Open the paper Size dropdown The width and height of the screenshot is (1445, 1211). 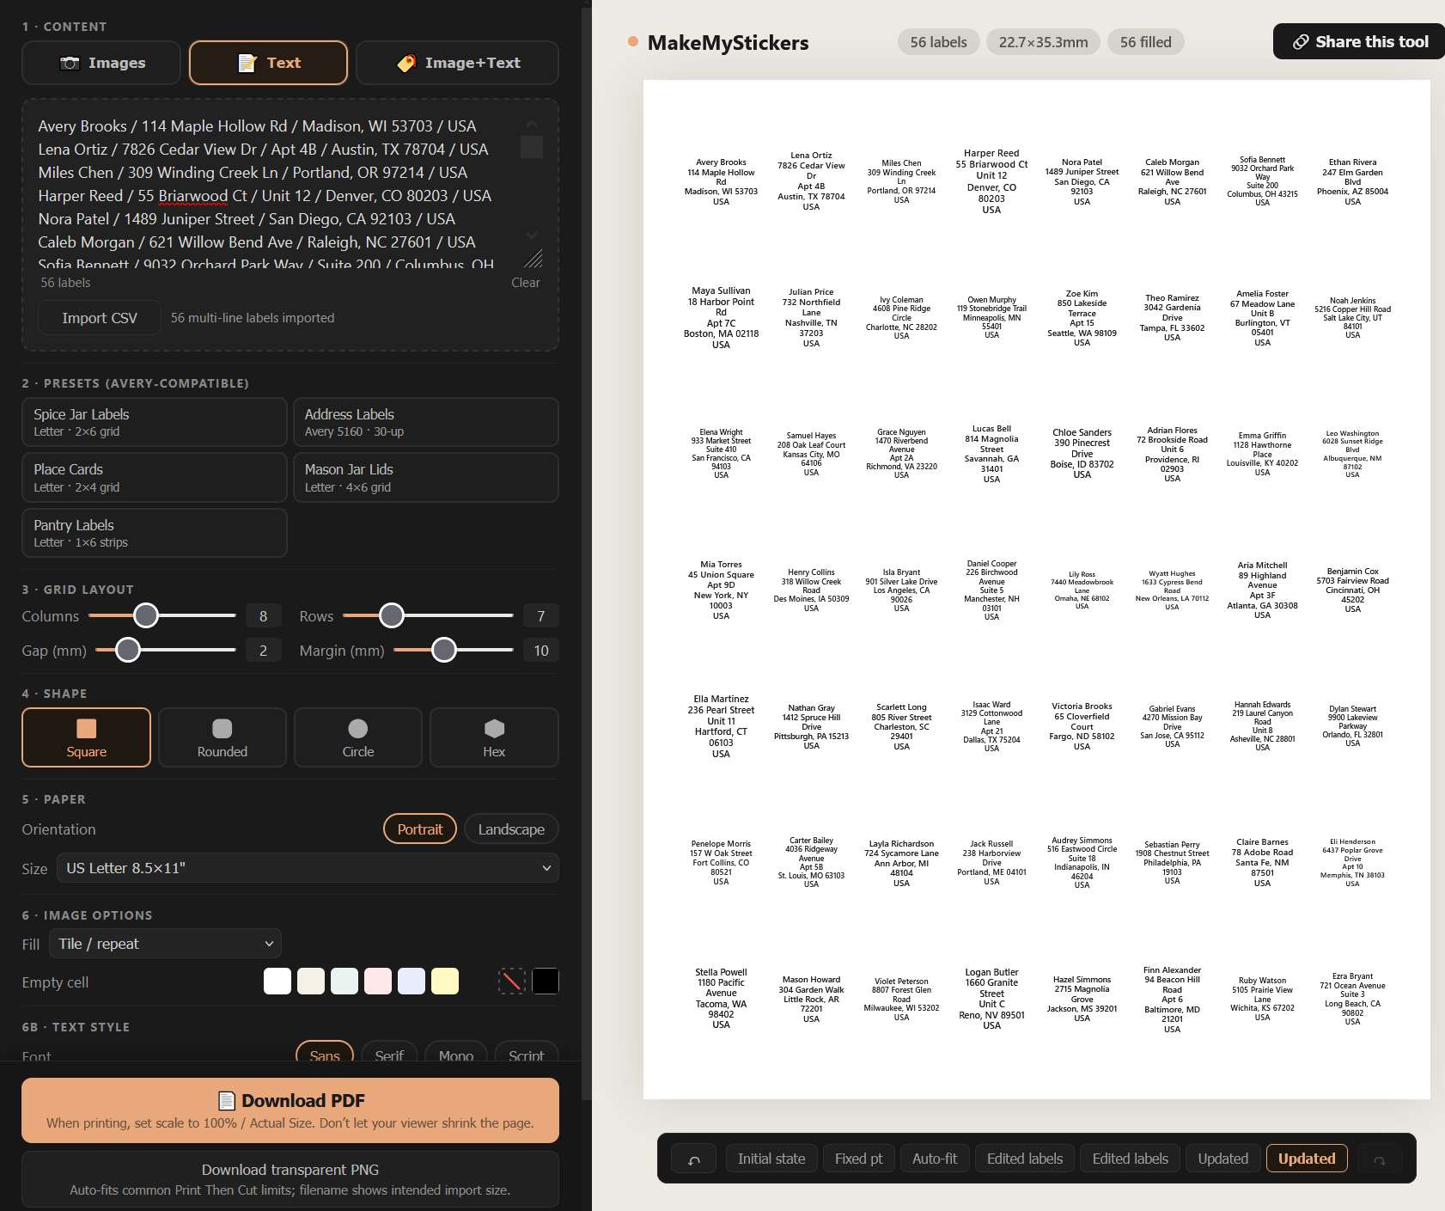coord(308,868)
